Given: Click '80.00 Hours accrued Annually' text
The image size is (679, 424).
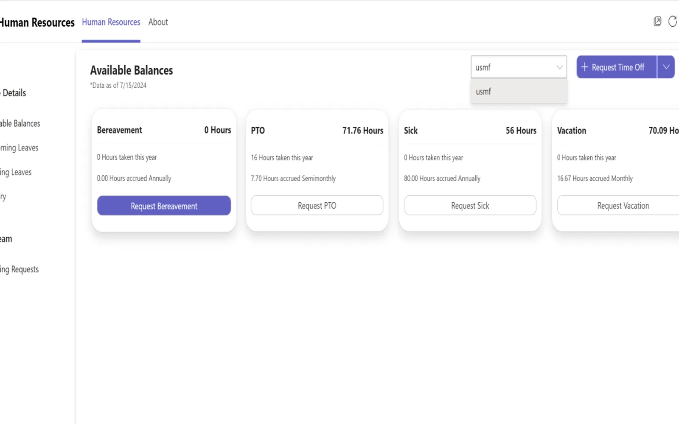Looking at the screenshot, I should pyautogui.click(x=442, y=179).
